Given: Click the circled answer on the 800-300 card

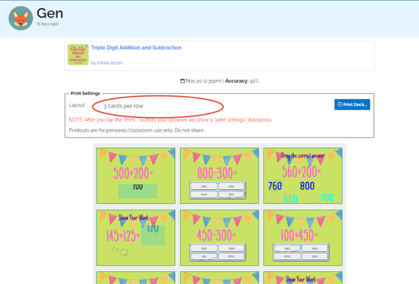Looking at the screenshot, I should point(231,194).
